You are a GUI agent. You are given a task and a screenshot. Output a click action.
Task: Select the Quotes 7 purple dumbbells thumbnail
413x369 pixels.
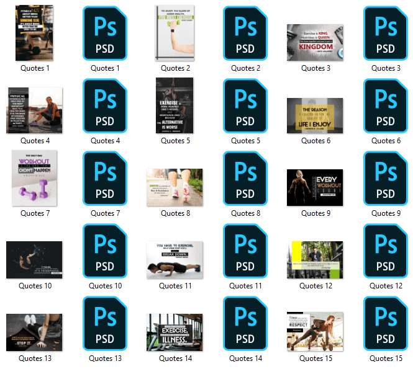(x=35, y=178)
